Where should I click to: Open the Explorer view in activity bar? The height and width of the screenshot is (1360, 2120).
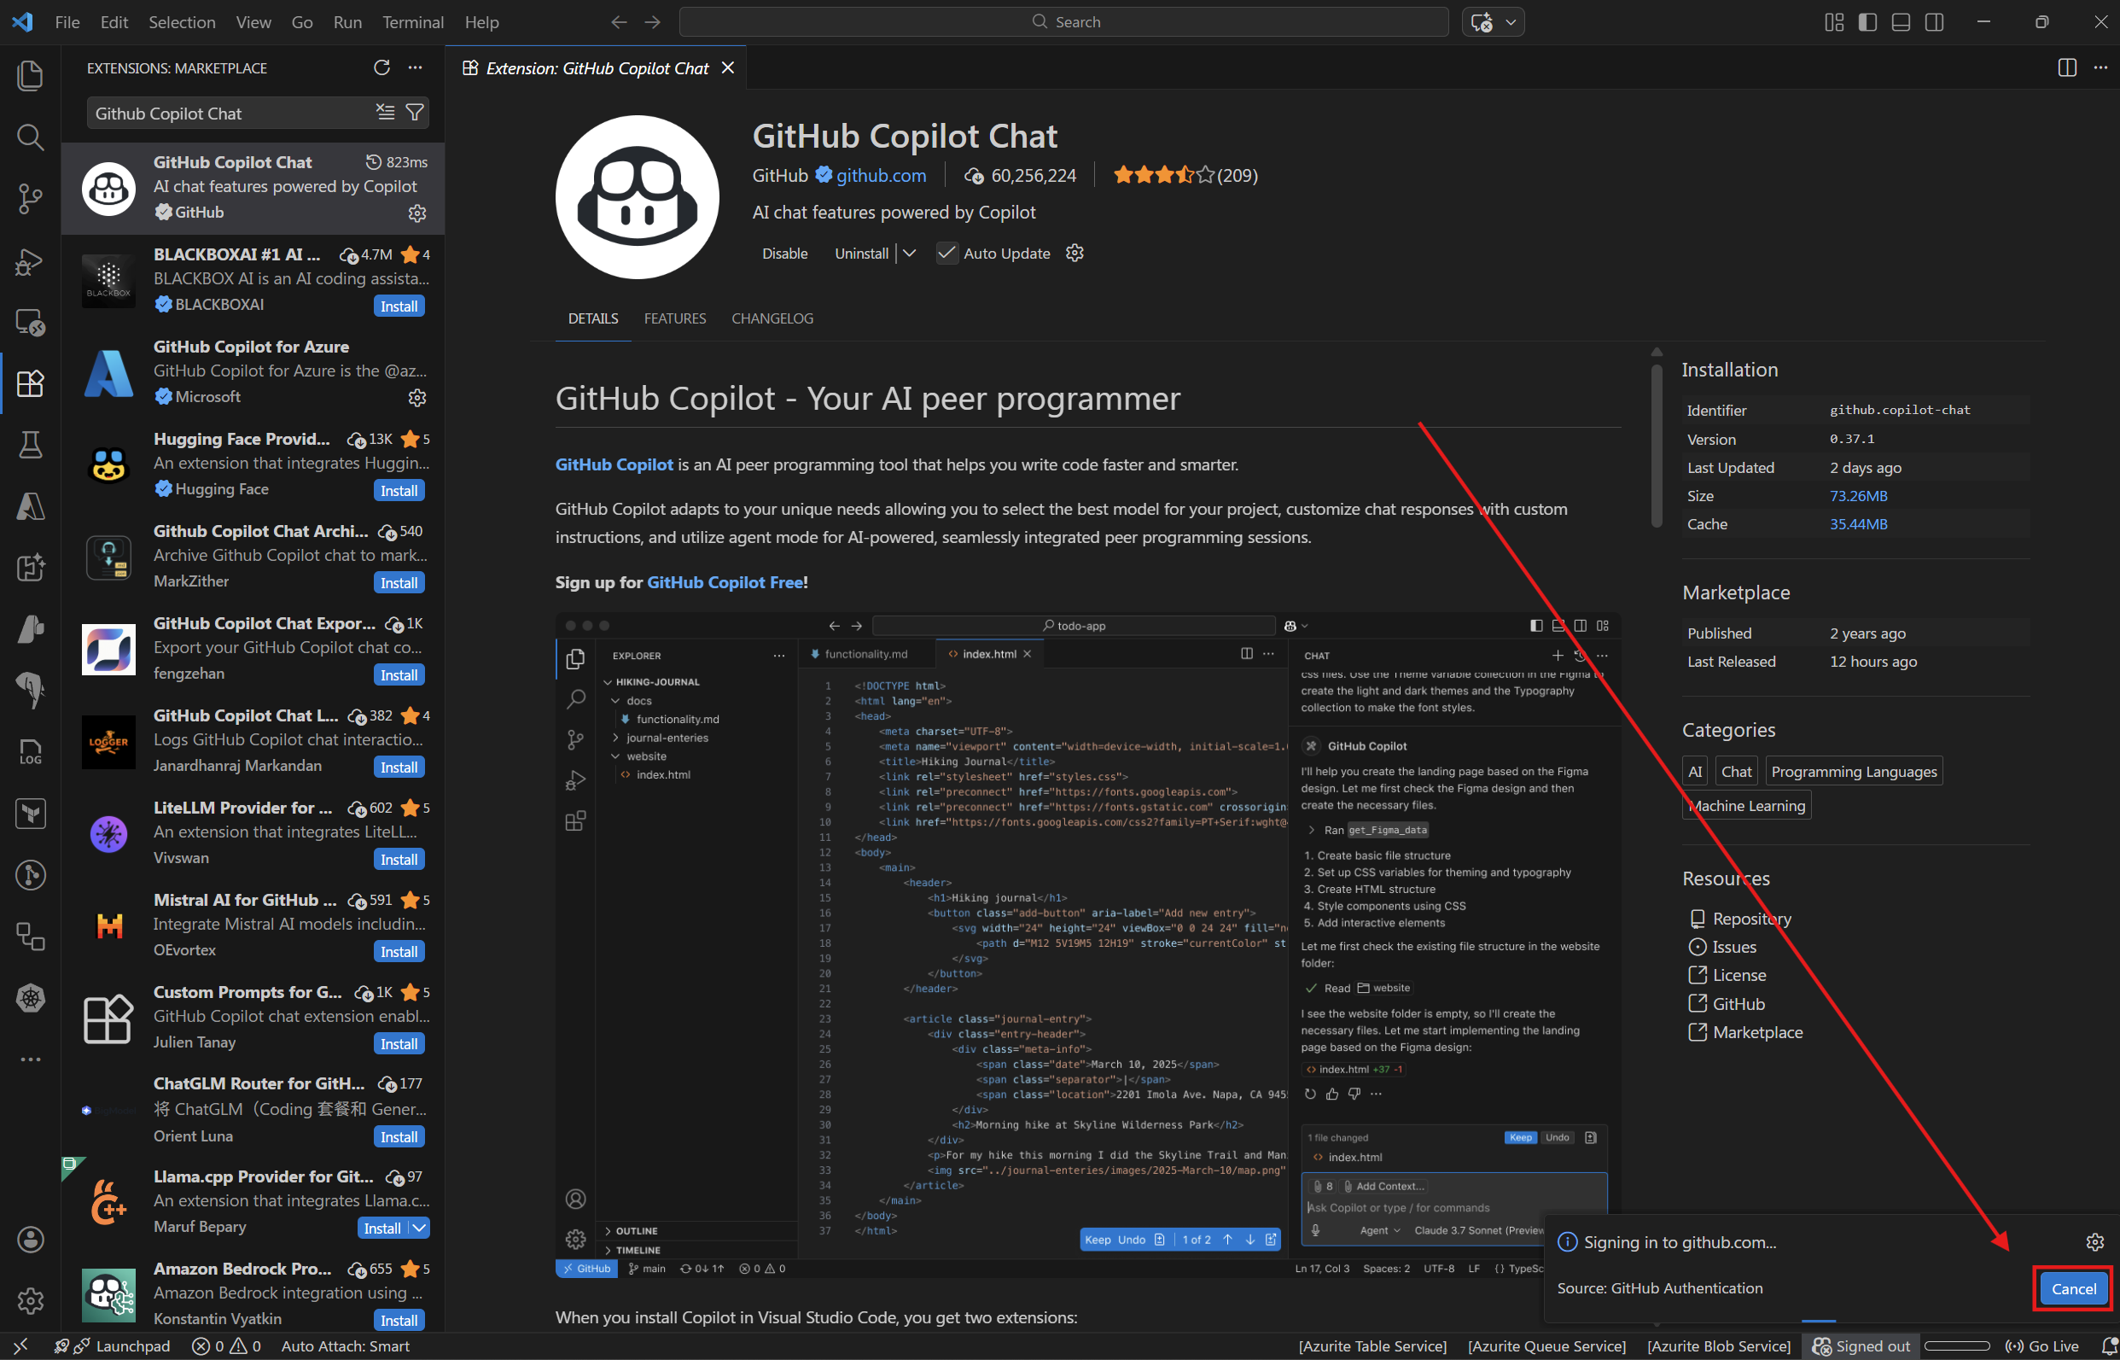pos(30,75)
